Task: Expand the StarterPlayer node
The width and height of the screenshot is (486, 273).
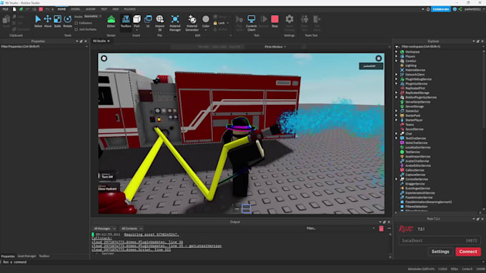Action: click(397, 120)
